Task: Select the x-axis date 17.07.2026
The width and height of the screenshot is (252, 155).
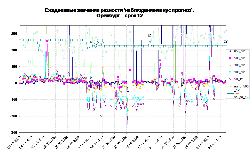Action: point(144,142)
